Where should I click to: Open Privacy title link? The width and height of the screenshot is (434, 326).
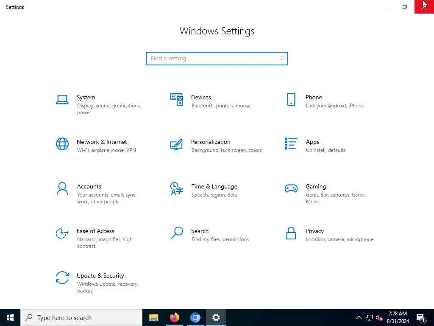(314, 231)
